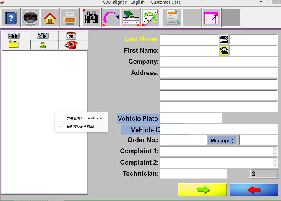Select the VPN tab
The height and width of the screenshot is (201, 281).
coord(14,36)
